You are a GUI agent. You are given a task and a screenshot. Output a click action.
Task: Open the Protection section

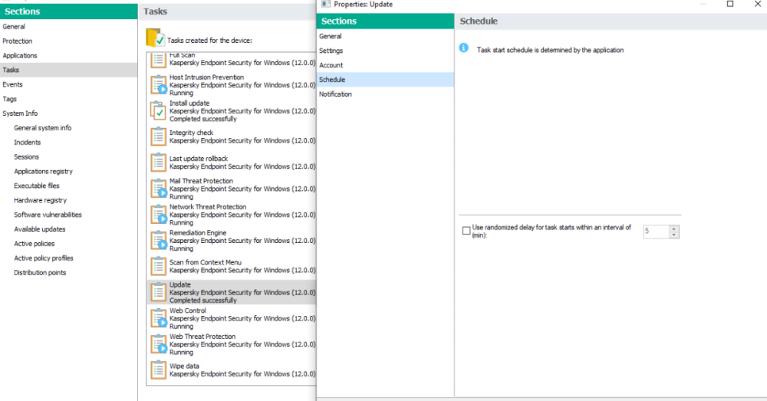tap(68, 41)
